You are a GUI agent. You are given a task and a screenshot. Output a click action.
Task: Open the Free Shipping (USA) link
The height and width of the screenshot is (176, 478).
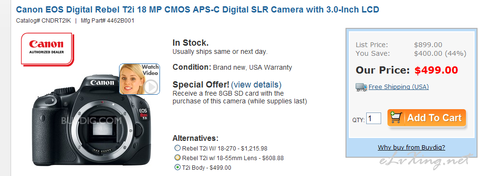[398, 87]
